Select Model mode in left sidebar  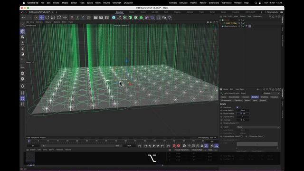22,31
